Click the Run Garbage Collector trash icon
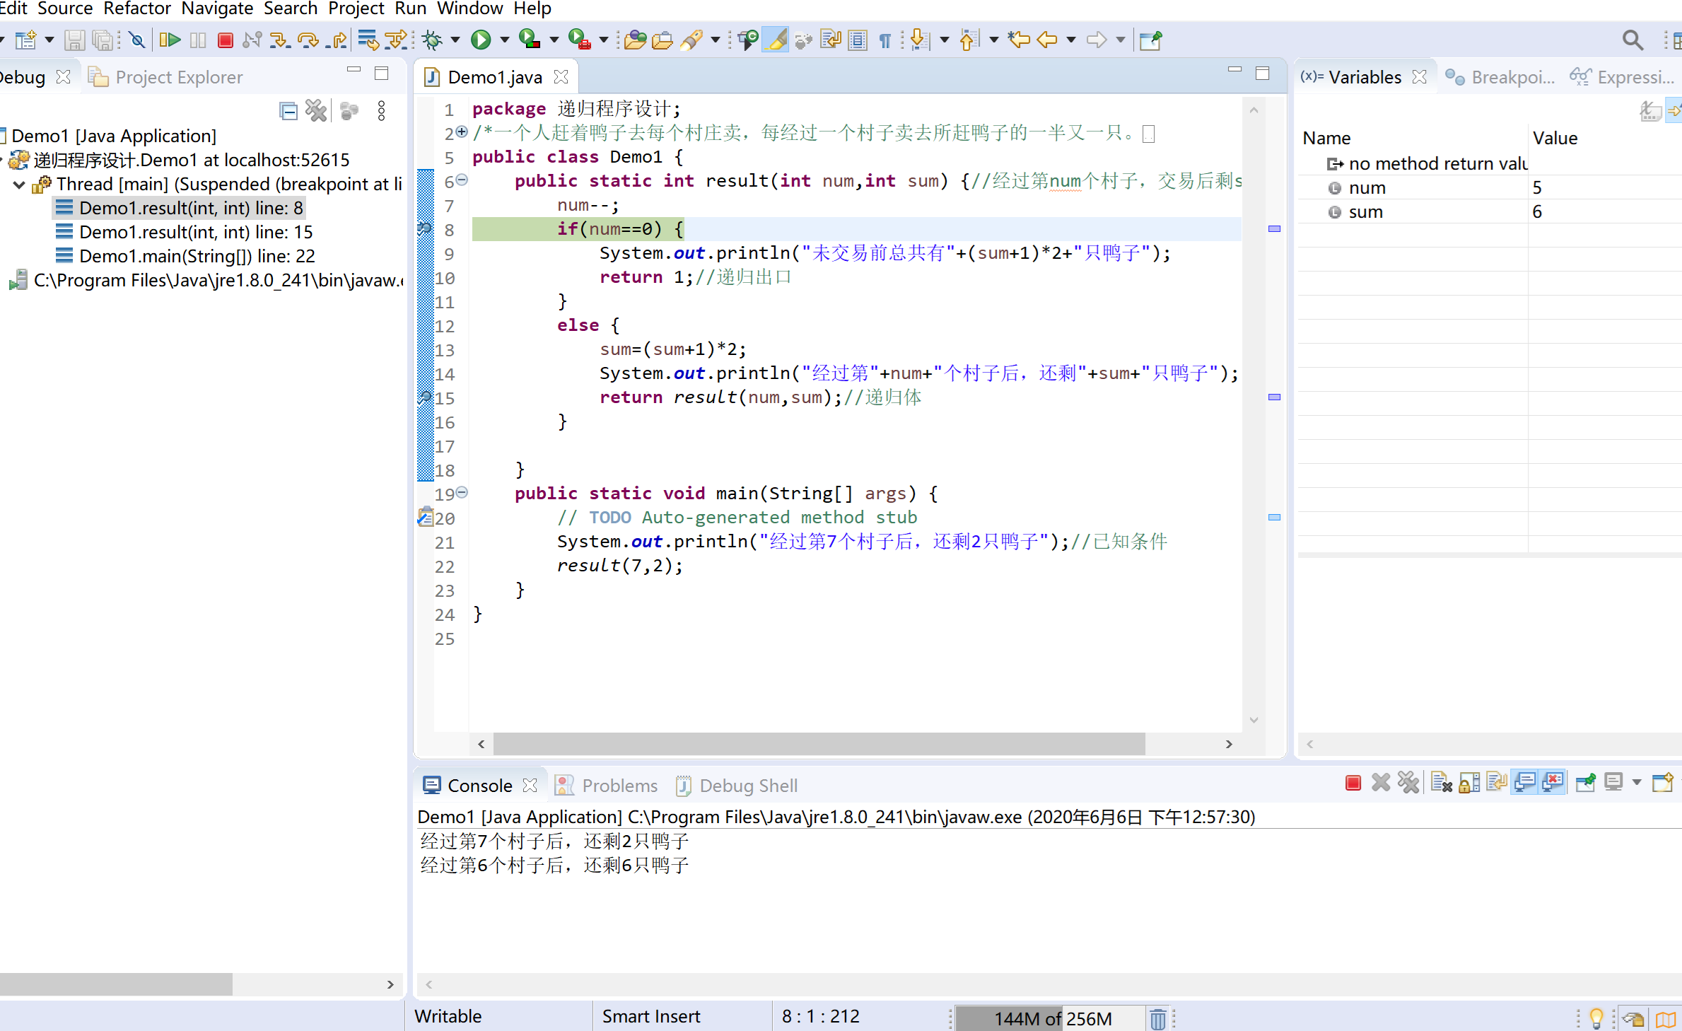 (1157, 1018)
